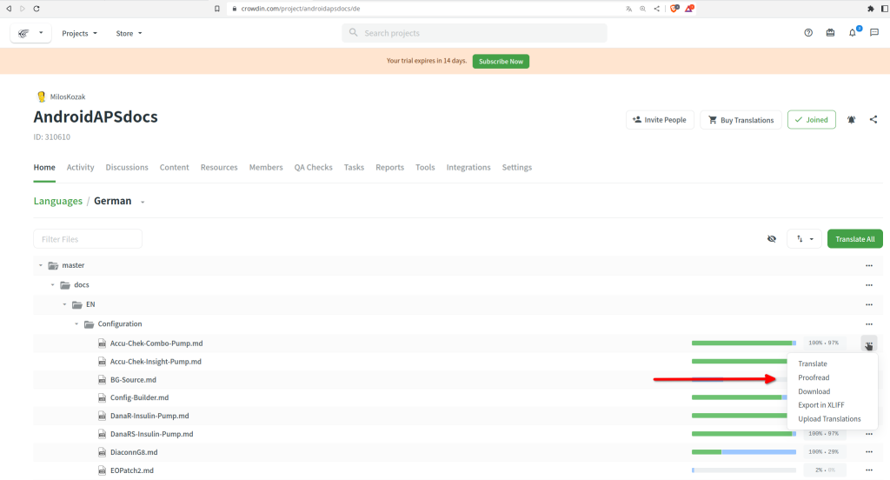Open options menu for Configuration folder
This screenshot has width=890, height=480.
pyautogui.click(x=869, y=324)
